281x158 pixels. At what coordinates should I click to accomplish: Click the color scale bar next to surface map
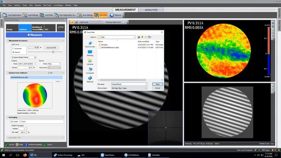268,51
